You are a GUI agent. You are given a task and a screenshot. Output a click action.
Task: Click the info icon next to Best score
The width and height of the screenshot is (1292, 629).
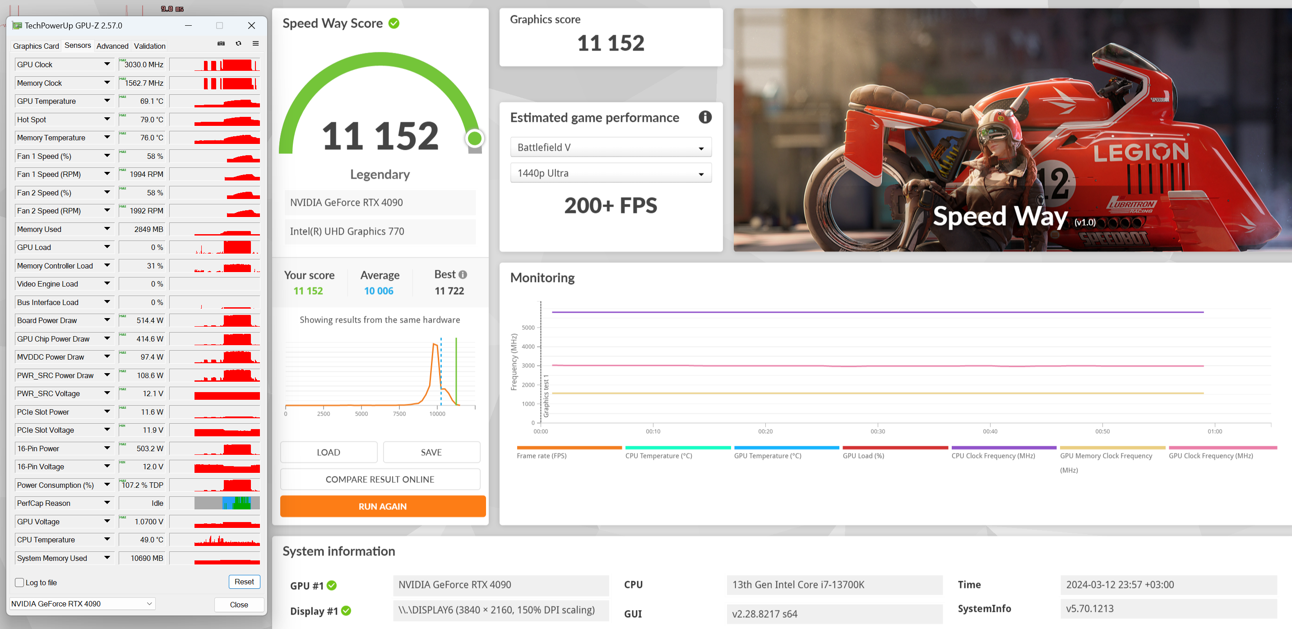(x=463, y=274)
